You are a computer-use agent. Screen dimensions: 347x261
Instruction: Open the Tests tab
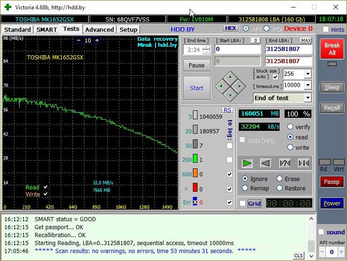point(71,29)
